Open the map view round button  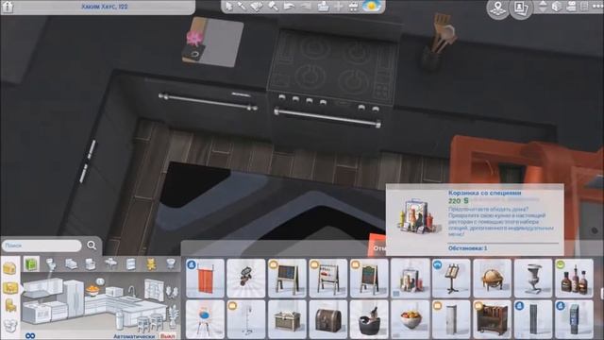[x=498, y=8]
